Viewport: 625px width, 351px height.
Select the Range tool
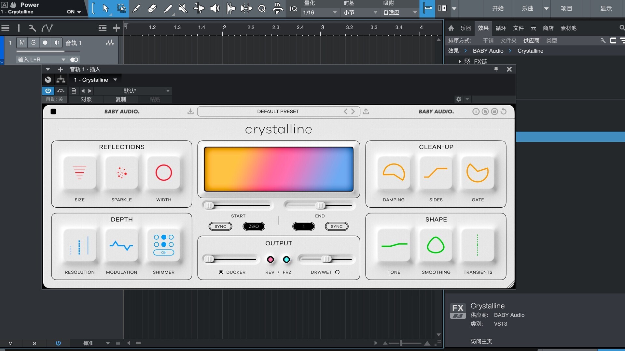click(121, 8)
